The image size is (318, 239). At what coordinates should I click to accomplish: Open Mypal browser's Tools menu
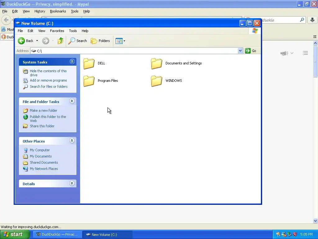(75, 12)
